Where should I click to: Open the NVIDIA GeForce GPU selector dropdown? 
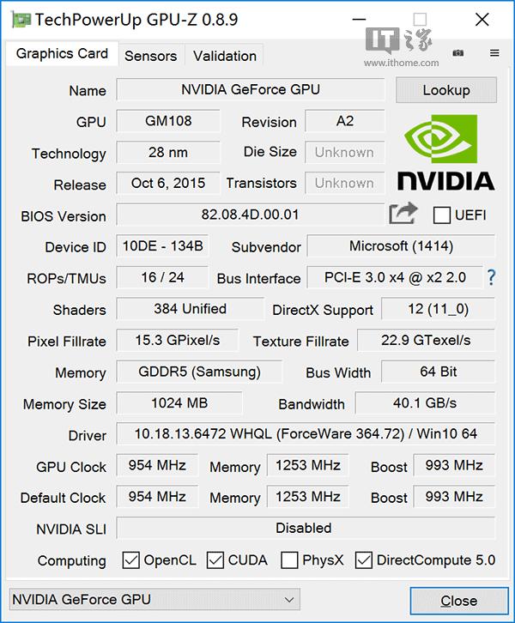(x=154, y=599)
